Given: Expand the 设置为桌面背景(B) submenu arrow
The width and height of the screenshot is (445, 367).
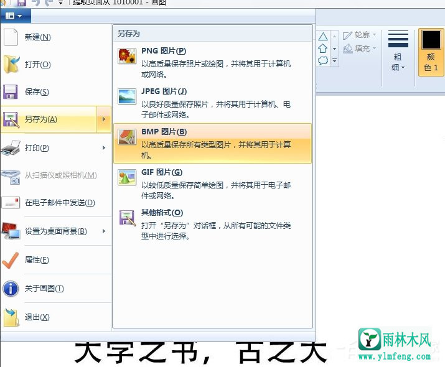Looking at the screenshot, I should pyautogui.click(x=104, y=231).
